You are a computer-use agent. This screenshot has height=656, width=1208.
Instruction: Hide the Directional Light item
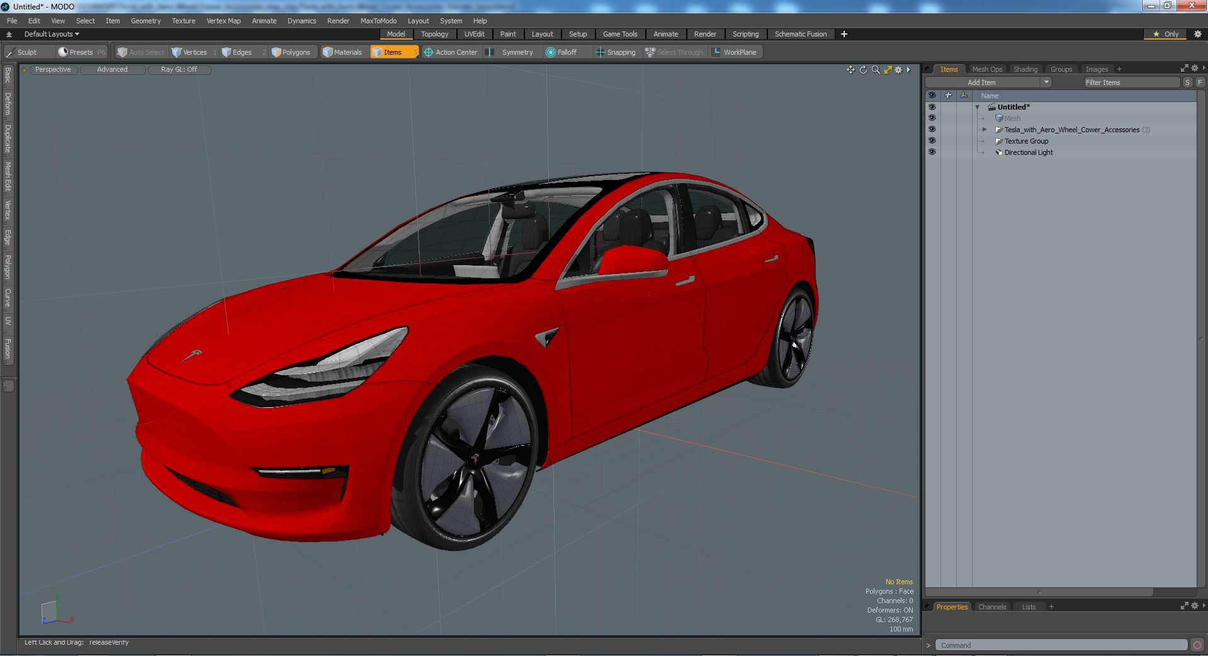point(932,152)
